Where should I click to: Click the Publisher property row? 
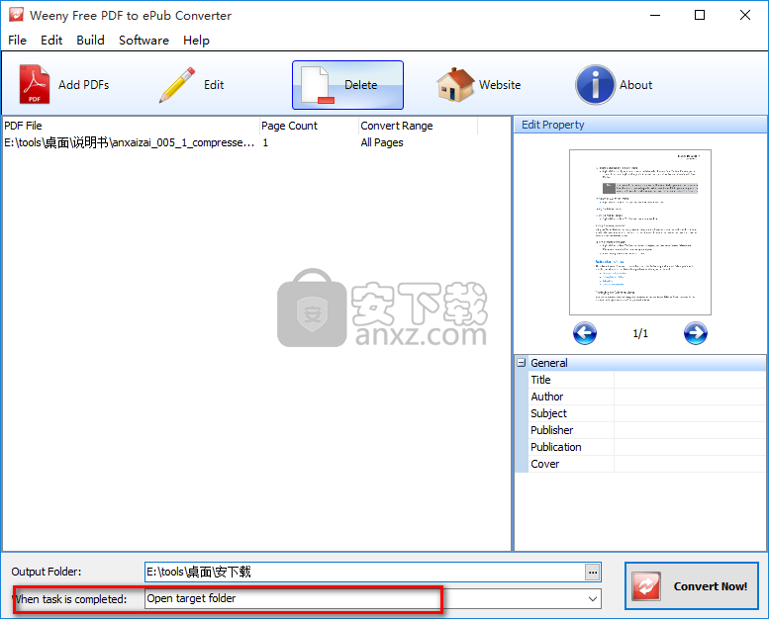[646, 430]
